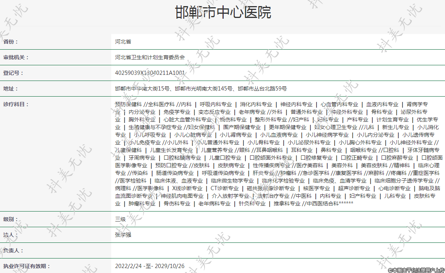Select the 三级 hospital level value

coord(120,219)
